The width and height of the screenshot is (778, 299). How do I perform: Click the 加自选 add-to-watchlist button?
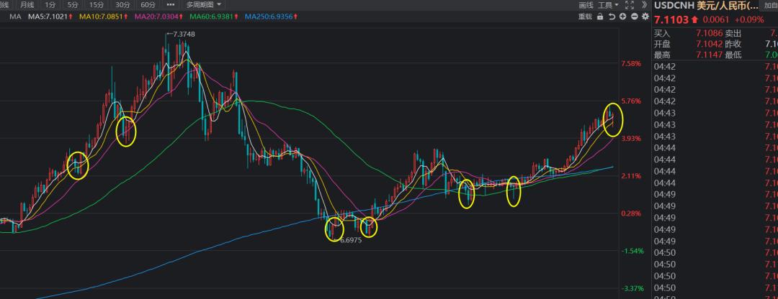(771, 5)
